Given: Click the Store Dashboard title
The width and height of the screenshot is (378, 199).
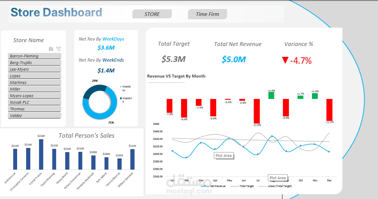Looking at the screenshot, I should 56,13.
